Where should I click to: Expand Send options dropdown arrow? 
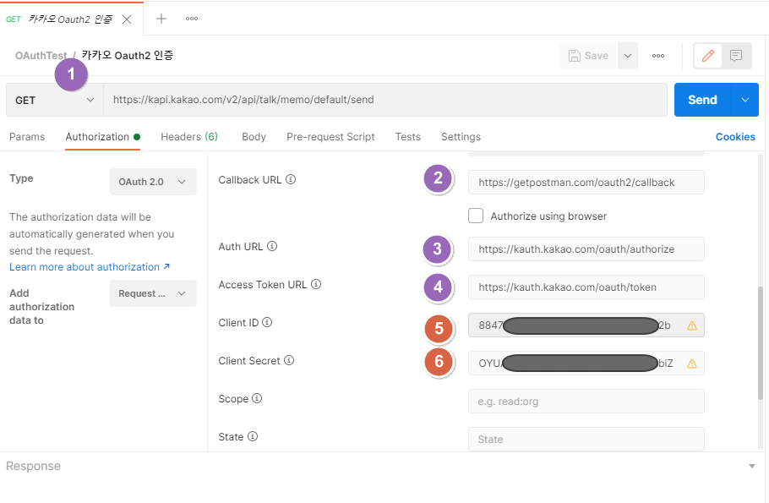[745, 100]
